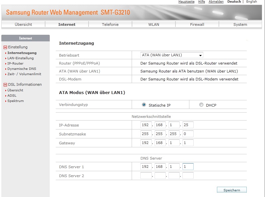This screenshot has width=265, height=197.
Task: Click the second Gateway octet field
Action: (x=160, y=143)
